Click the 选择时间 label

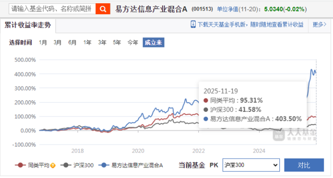point(20,43)
